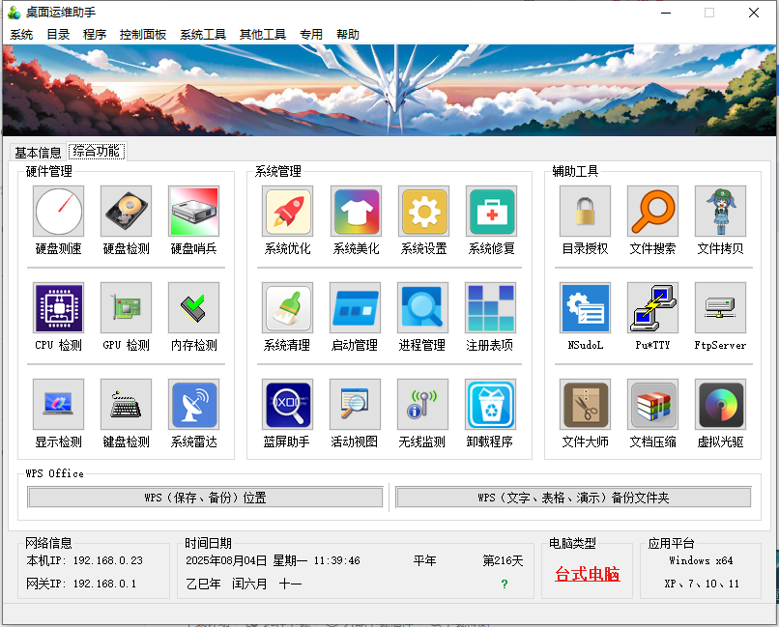Open 进程管理 process manager icon
This screenshot has width=779, height=627.
tap(422, 308)
